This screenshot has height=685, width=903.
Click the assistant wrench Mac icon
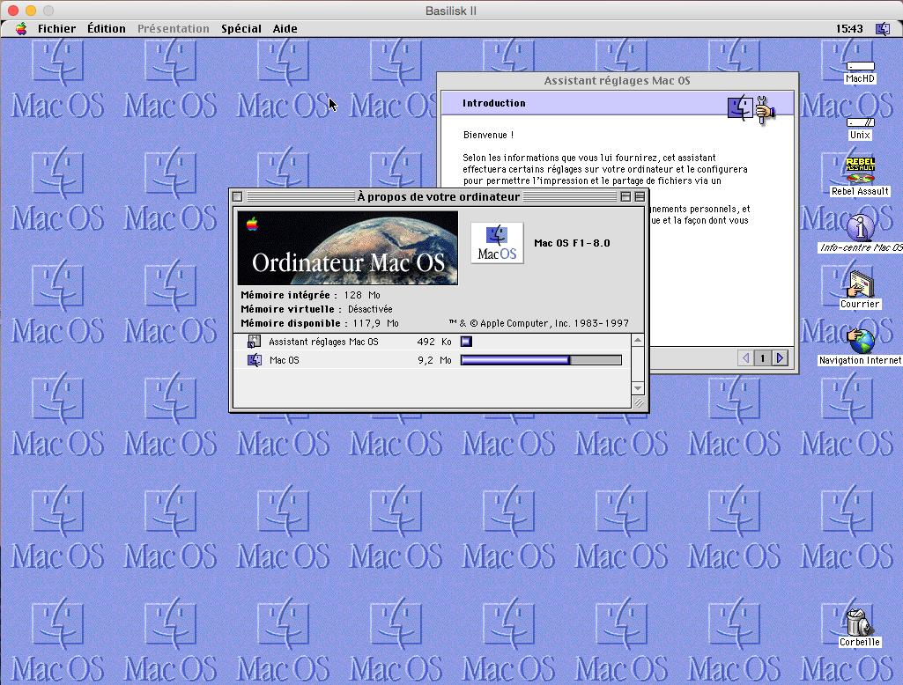tap(751, 108)
